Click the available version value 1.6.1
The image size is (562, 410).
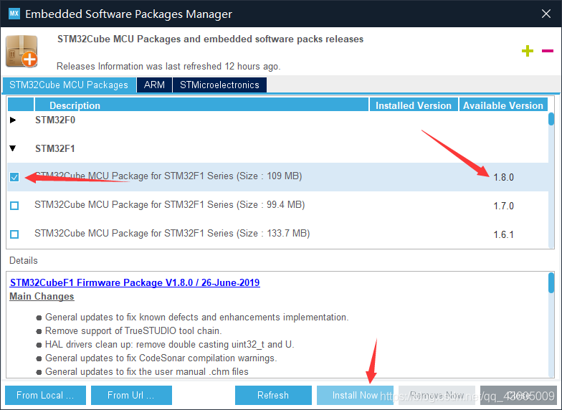pyautogui.click(x=503, y=235)
